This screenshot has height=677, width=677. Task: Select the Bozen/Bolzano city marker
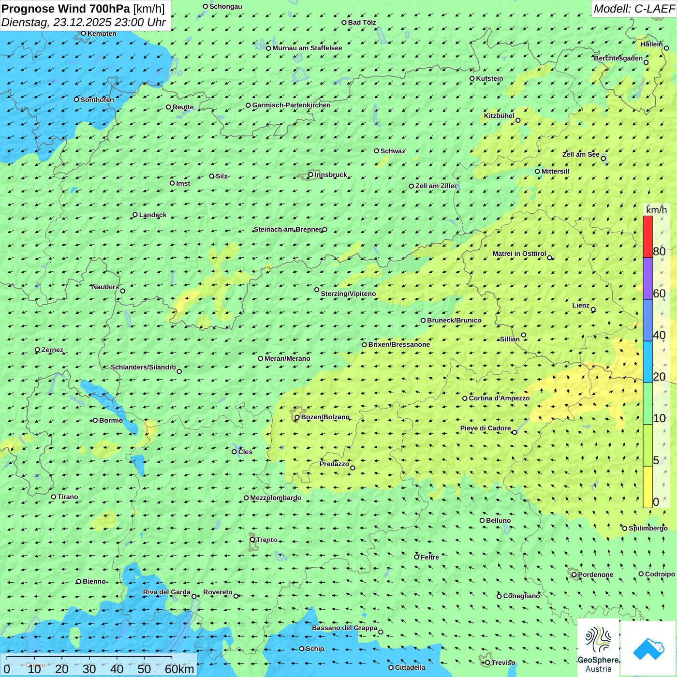[x=297, y=417]
